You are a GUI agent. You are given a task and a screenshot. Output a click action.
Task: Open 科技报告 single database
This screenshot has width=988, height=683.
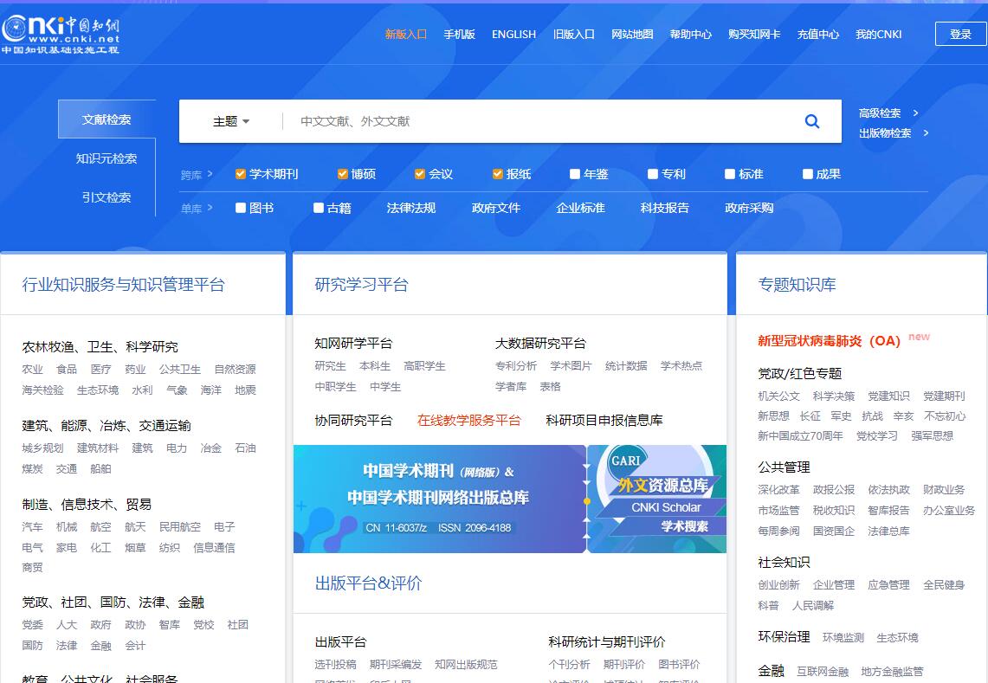click(665, 208)
